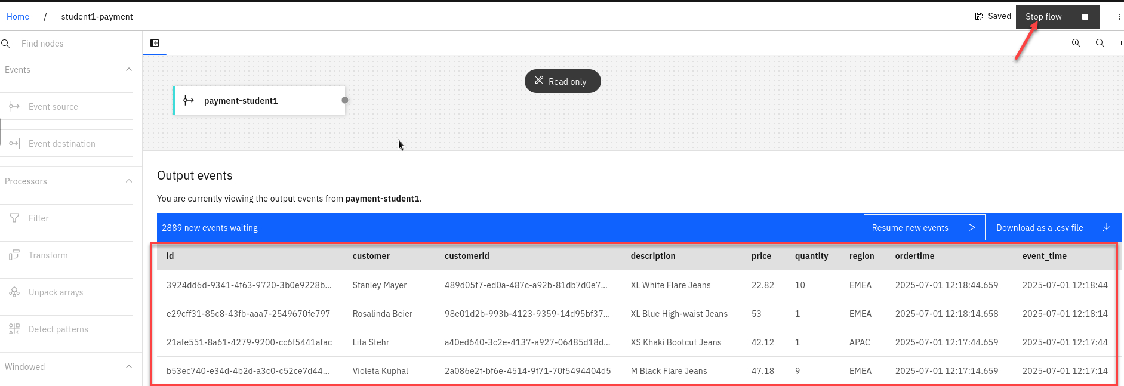
Task: Click Resume new events button
Action: coord(923,228)
